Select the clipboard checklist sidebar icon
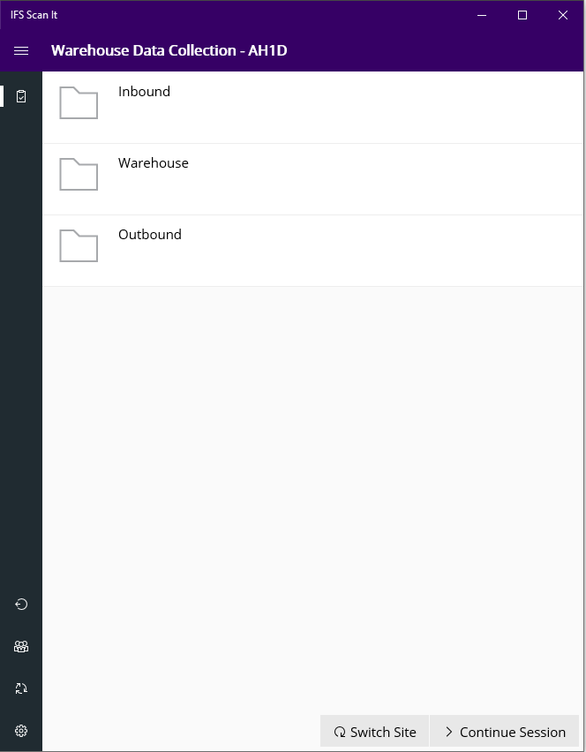Screen dimensions: 586x752 tap(21, 96)
